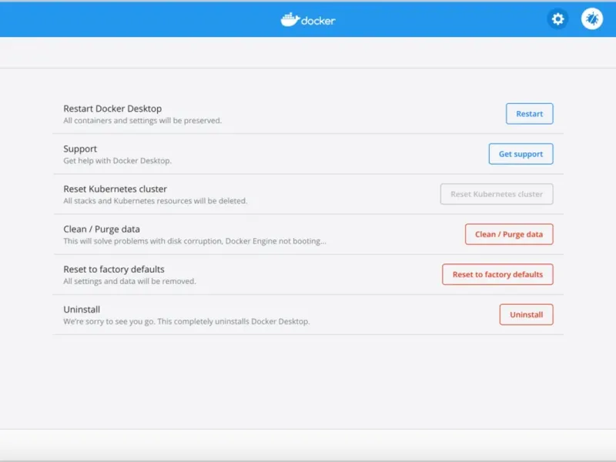Click the Get support button
The width and height of the screenshot is (616, 462).
521,154
